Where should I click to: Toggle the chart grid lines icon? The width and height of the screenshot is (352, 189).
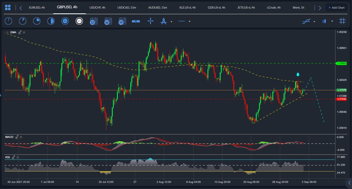click(x=342, y=21)
